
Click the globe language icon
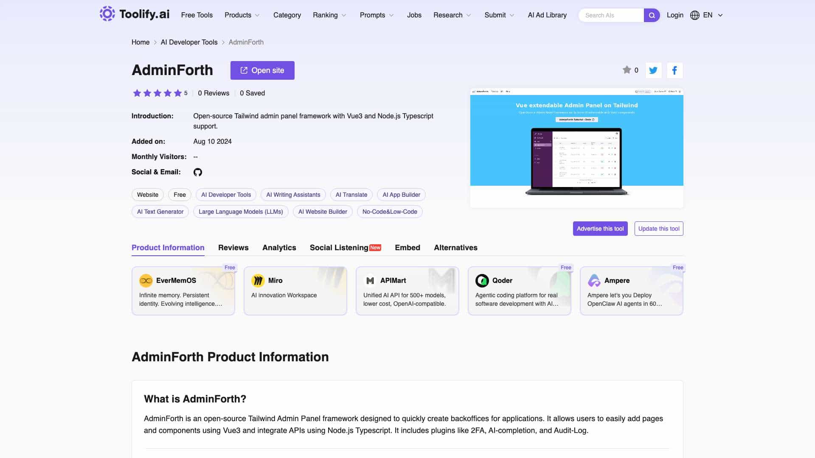[694, 15]
